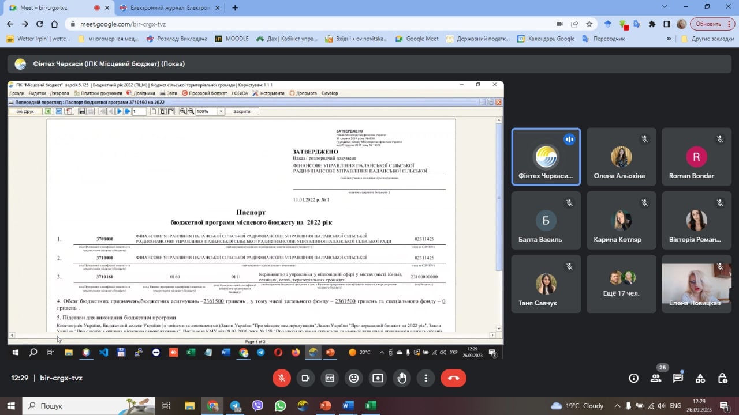This screenshot has height=415, width=739.
Task: Select Roman Bondar participant tile
Action: 696,157
